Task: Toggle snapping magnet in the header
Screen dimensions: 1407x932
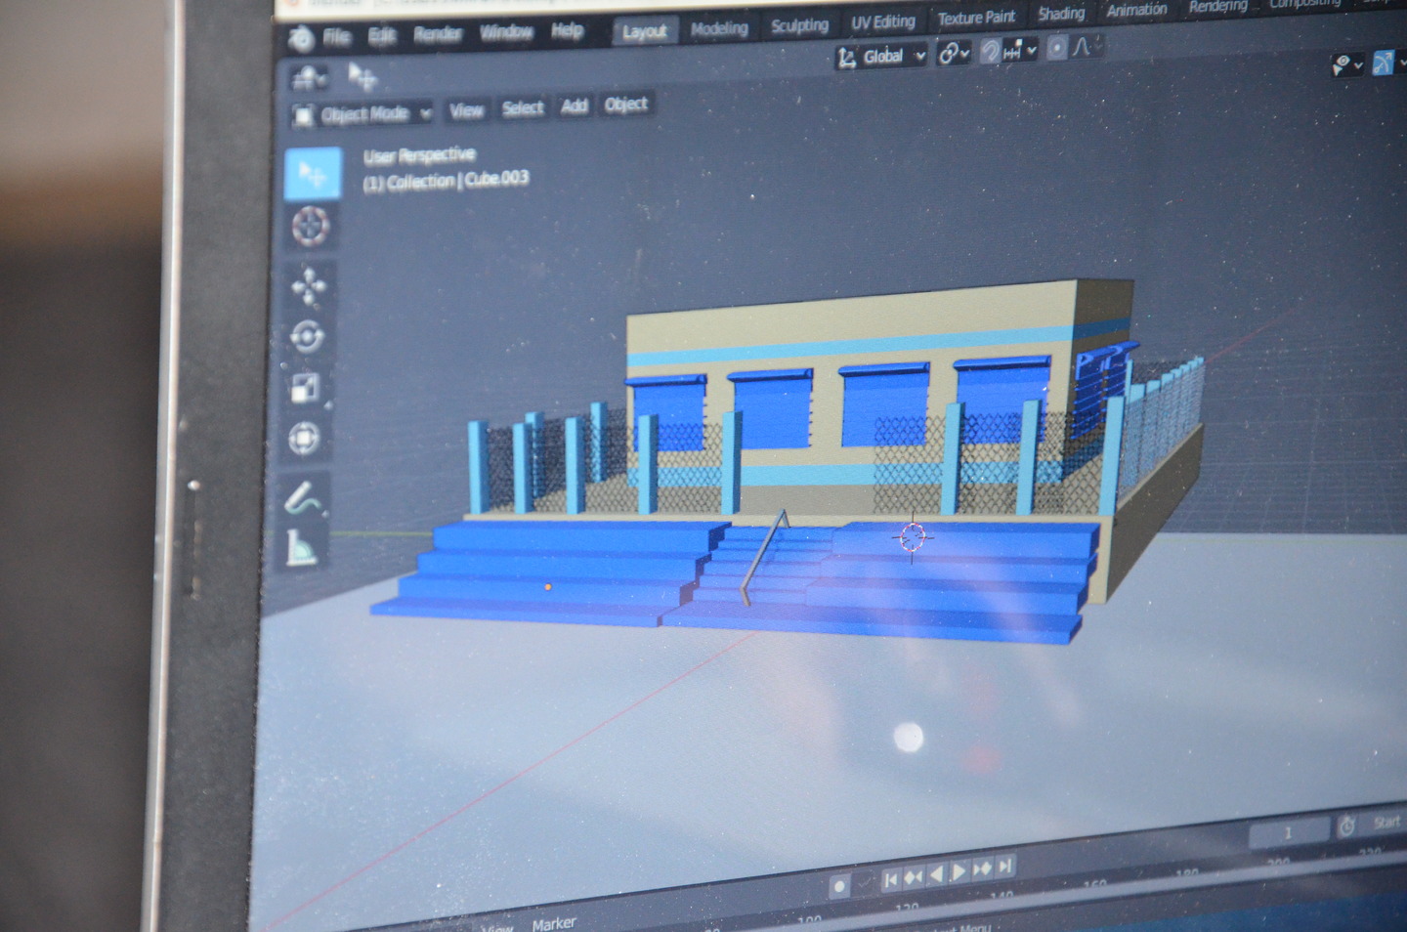Action: (x=989, y=51)
